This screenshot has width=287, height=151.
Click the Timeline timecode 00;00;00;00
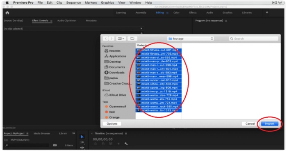coord(102,139)
